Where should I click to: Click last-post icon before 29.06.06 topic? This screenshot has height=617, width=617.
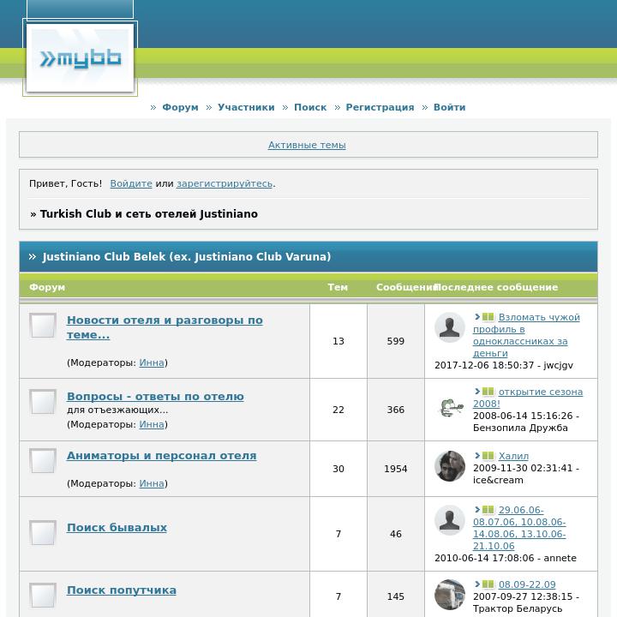click(484, 509)
